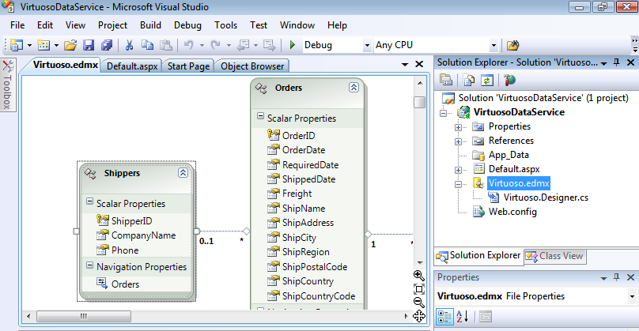The width and height of the screenshot is (639, 331).
Task: Click the Add New Item toolbar icon
Action: [43, 45]
